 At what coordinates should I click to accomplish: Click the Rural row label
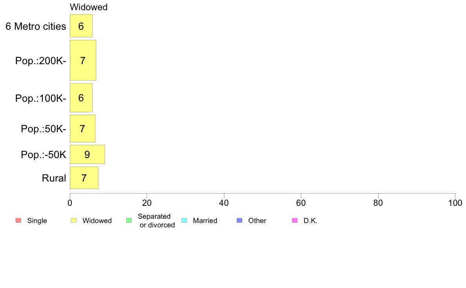pos(54,178)
